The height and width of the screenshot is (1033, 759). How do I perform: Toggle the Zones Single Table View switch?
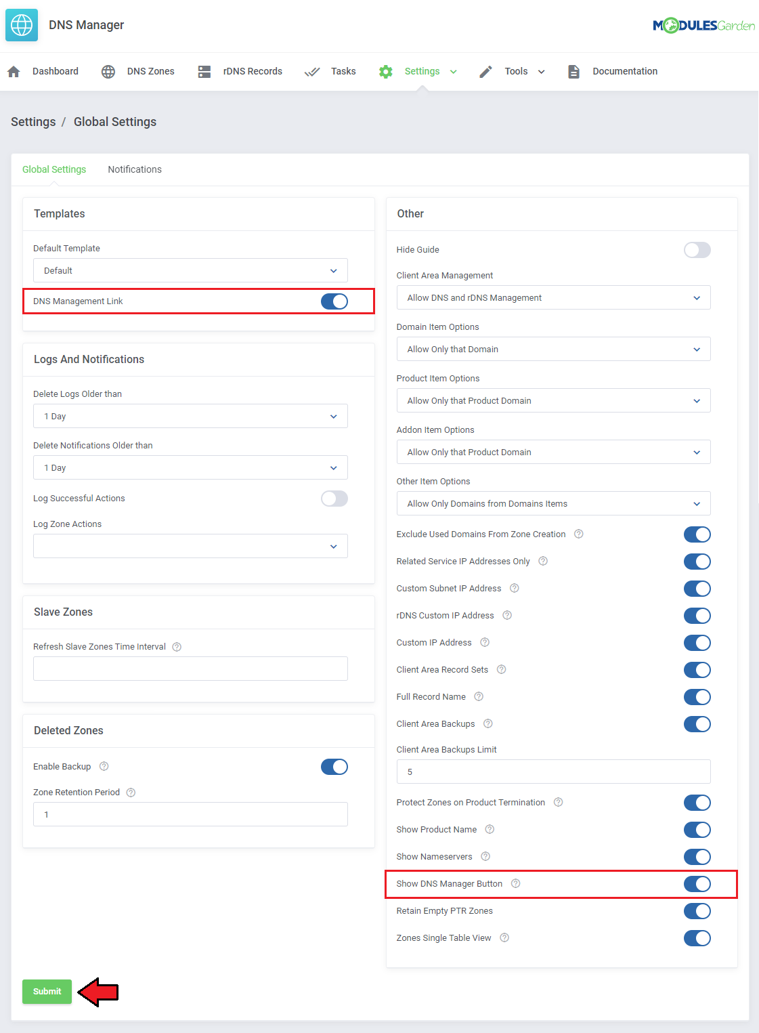[697, 938]
